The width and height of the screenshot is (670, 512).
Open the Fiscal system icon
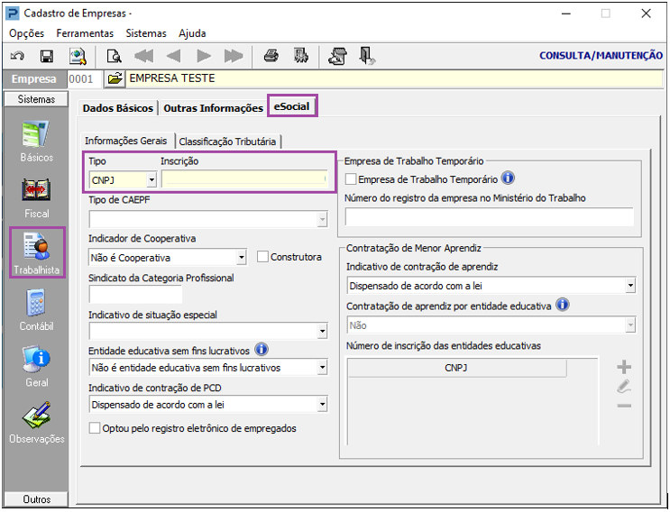click(36, 197)
